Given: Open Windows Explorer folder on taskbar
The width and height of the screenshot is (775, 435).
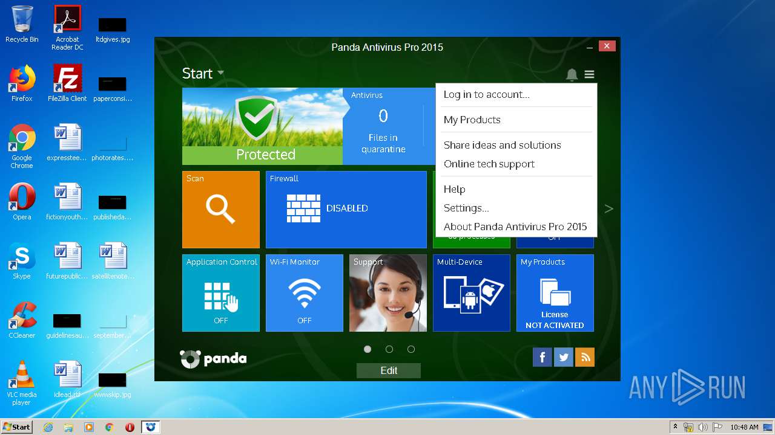Looking at the screenshot, I should 68,427.
